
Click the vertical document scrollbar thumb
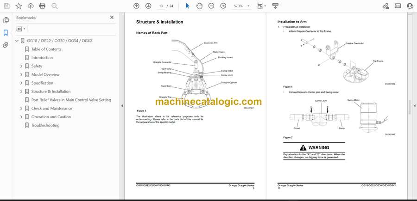[x=410, y=107]
